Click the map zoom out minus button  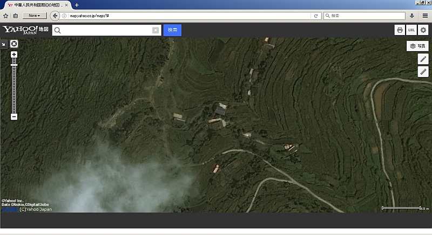point(14,116)
